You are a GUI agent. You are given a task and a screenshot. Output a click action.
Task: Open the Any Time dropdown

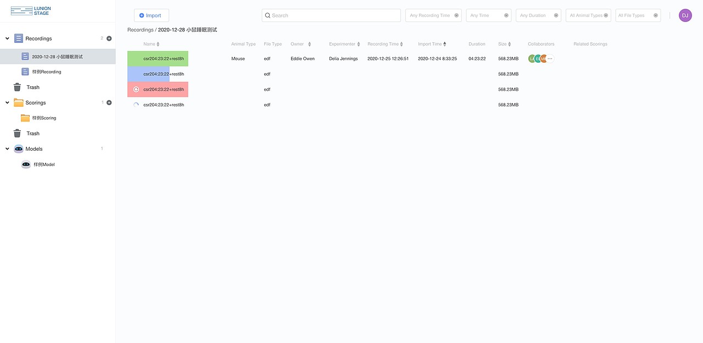[488, 15]
